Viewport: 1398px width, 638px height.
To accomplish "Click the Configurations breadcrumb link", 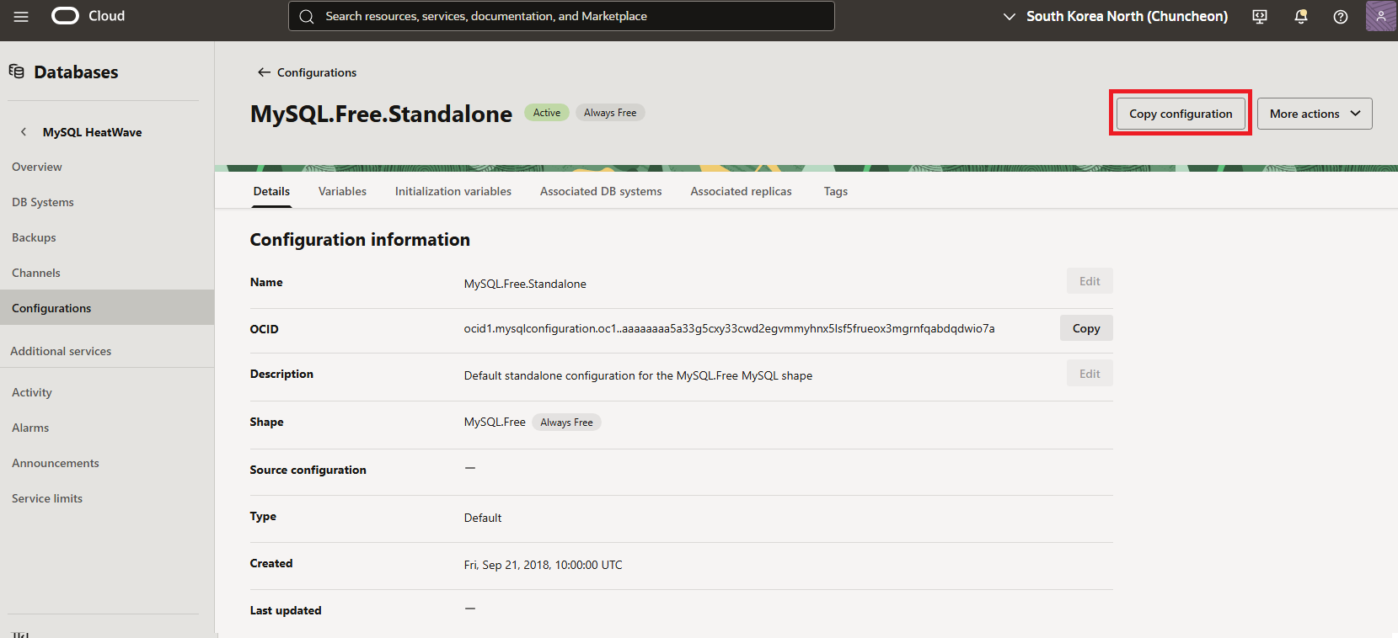I will (317, 72).
